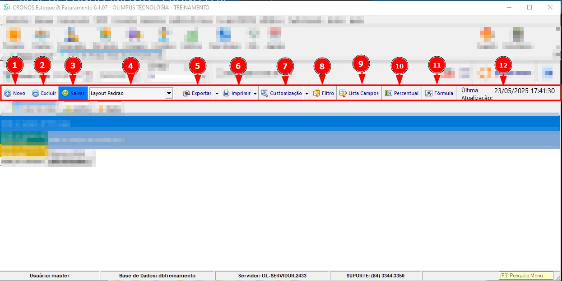Screen dimensions: 562x281
Task: Save using the green Salvar button
Action: (x=73, y=93)
